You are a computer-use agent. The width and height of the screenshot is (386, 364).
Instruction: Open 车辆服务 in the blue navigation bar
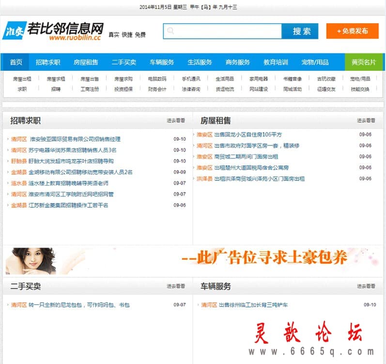(x=162, y=62)
